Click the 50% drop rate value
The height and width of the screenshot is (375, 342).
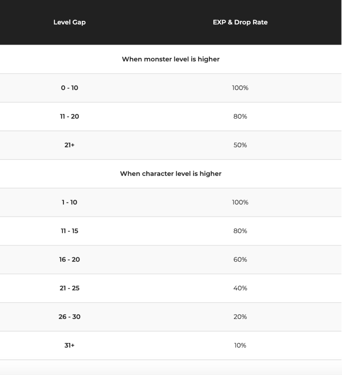pos(240,145)
